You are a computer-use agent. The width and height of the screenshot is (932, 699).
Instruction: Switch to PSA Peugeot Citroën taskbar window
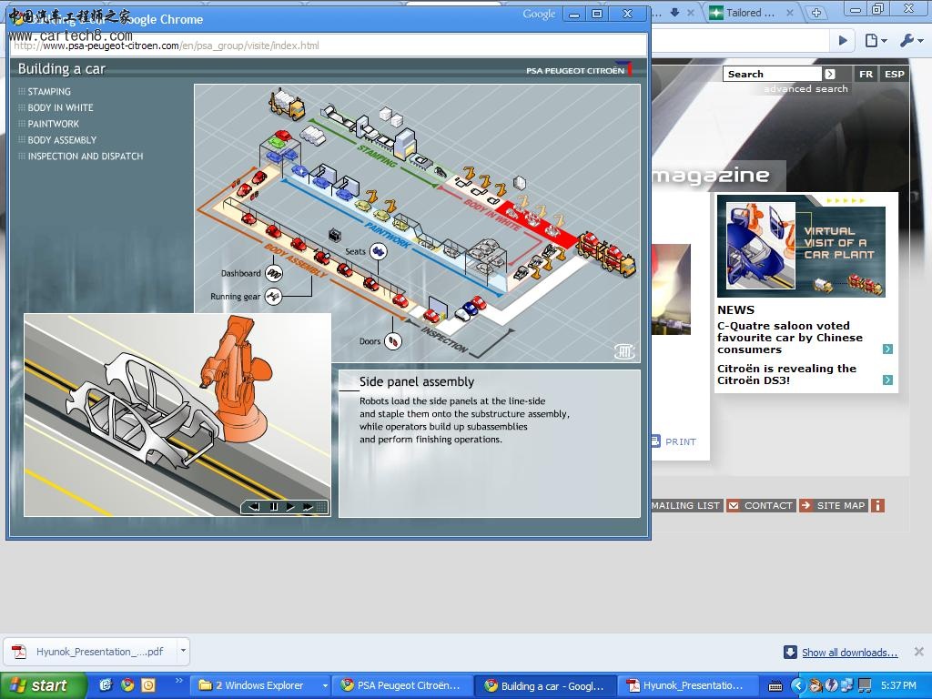coord(403,685)
